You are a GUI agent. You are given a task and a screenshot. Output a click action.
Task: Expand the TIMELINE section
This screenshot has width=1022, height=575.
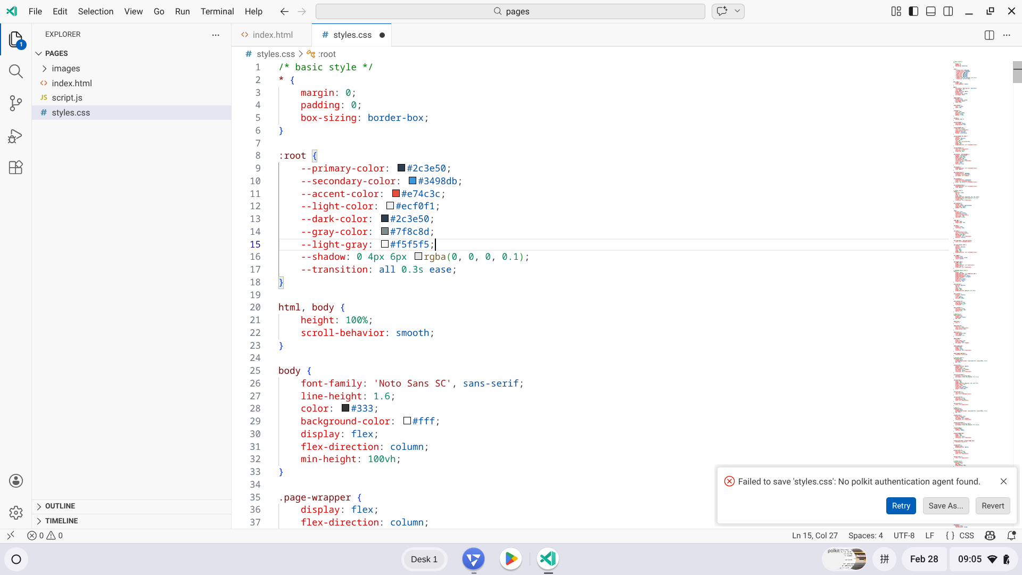coord(61,521)
